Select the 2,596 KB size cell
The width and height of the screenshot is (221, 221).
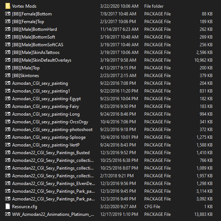coord(204,52)
